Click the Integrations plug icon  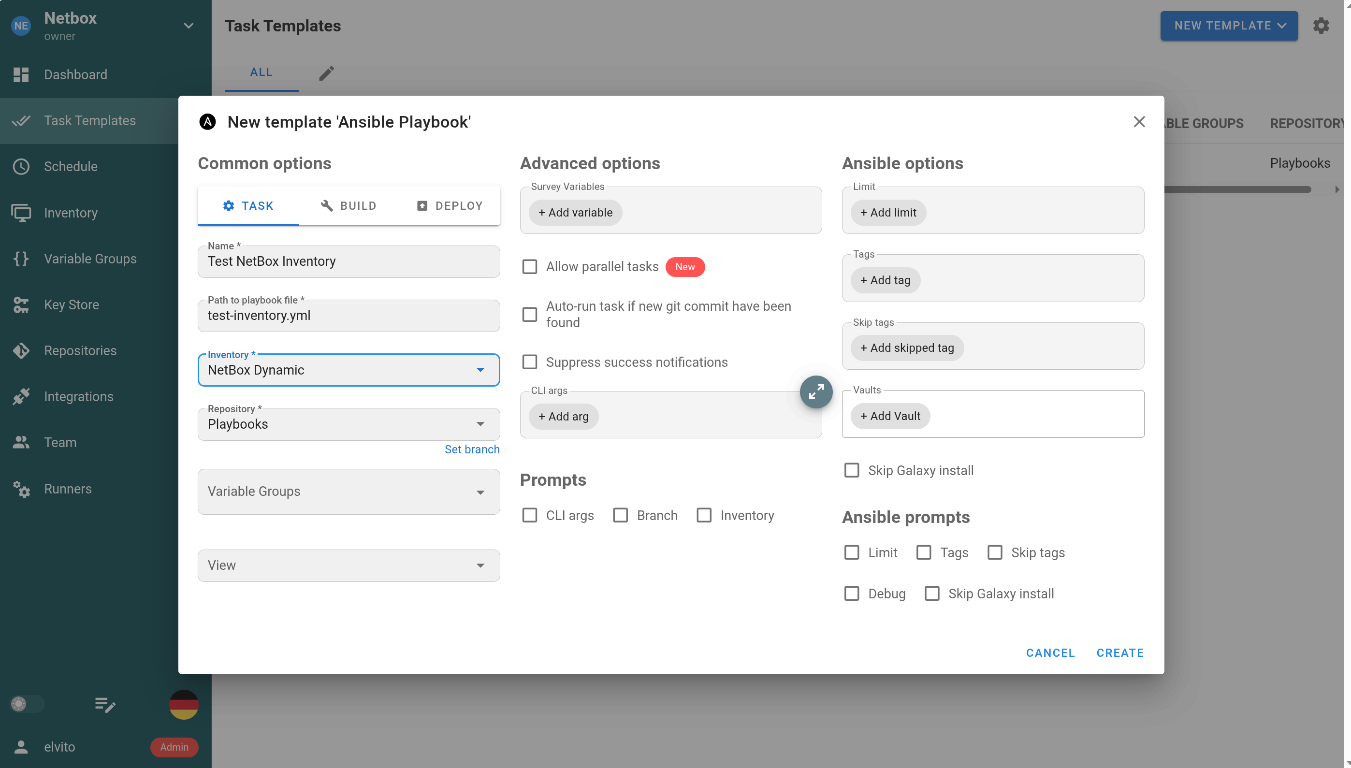click(x=21, y=397)
